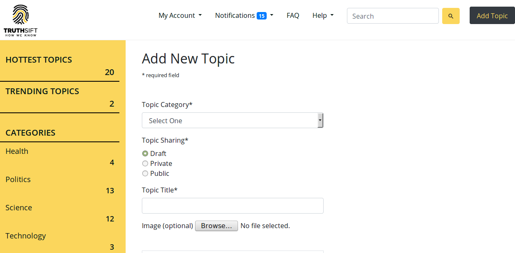Select the Draft sharing option
The image size is (515, 253).
[145, 153]
